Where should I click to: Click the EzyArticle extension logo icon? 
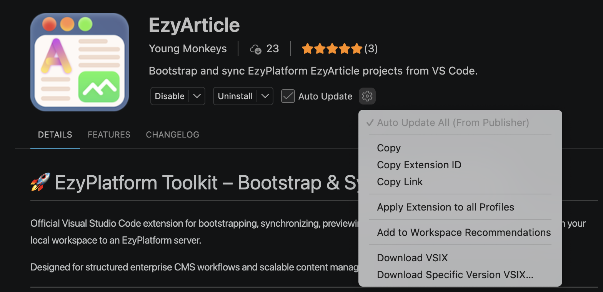[x=80, y=62]
